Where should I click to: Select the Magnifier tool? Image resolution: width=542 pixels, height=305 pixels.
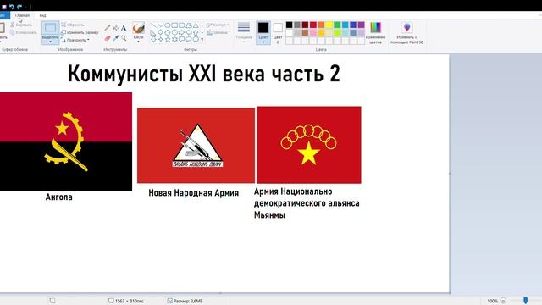coord(124,38)
